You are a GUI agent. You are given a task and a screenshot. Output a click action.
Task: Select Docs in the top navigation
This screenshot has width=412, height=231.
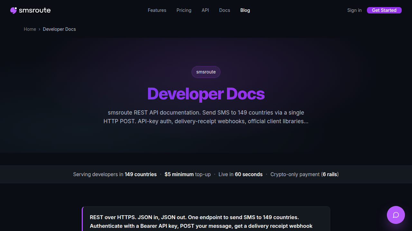click(225, 10)
